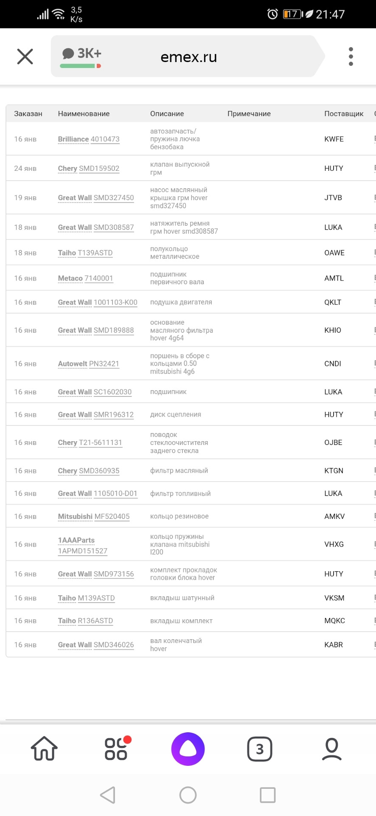This screenshot has width=376, height=816.
Task: Open Chery SMD159502 part link
Action: pyautogui.click(x=89, y=168)
